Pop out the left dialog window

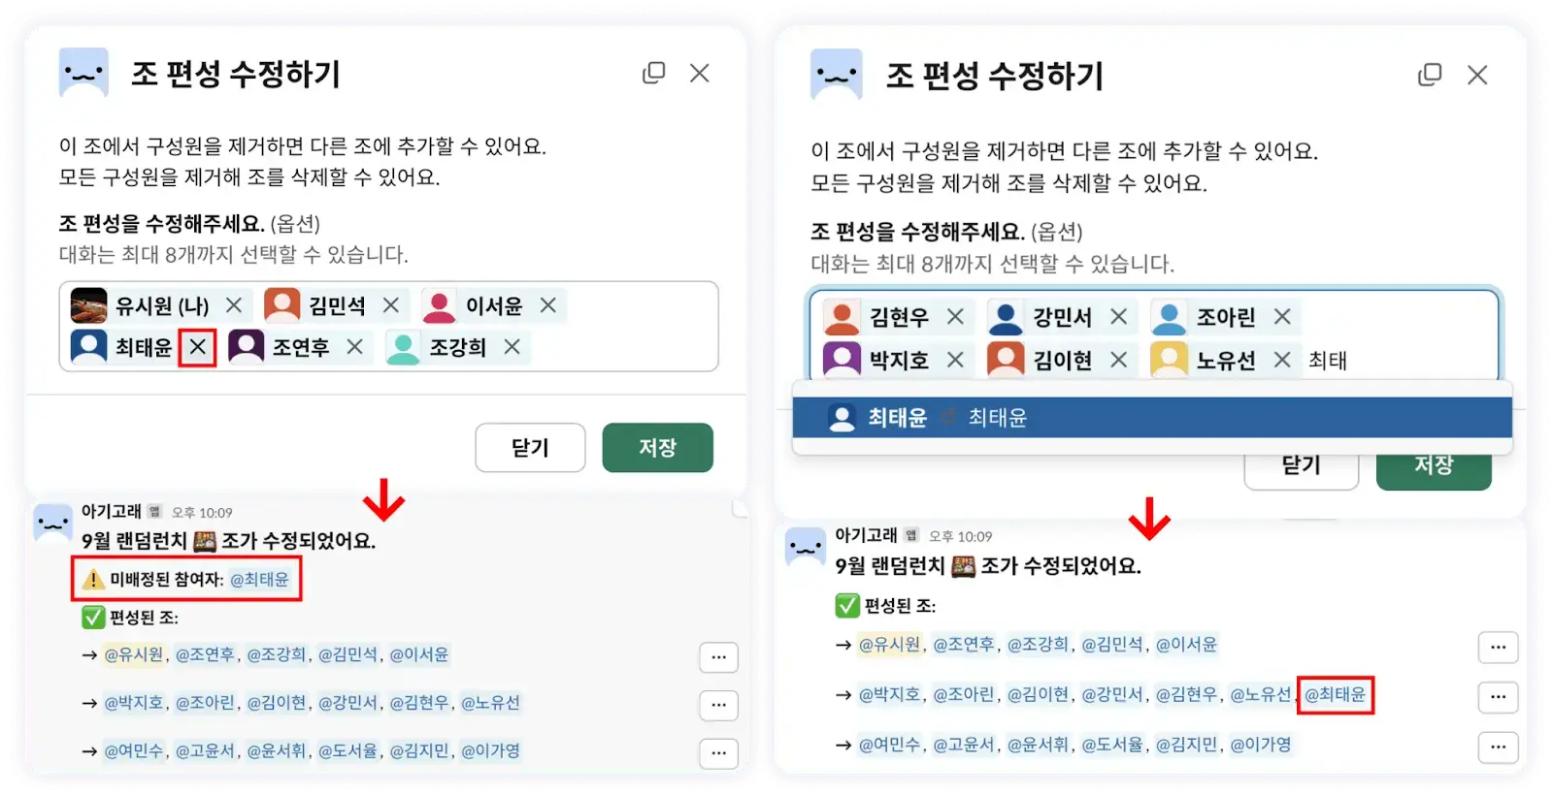[654, 74]
